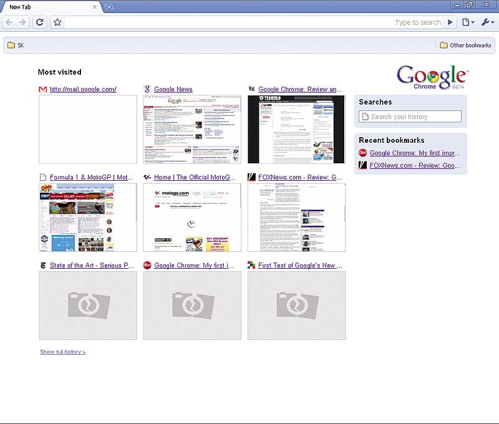This screenshot has width=499, height=424.
Task: Open a new tab with the plus button
Action: click(109, 7)
